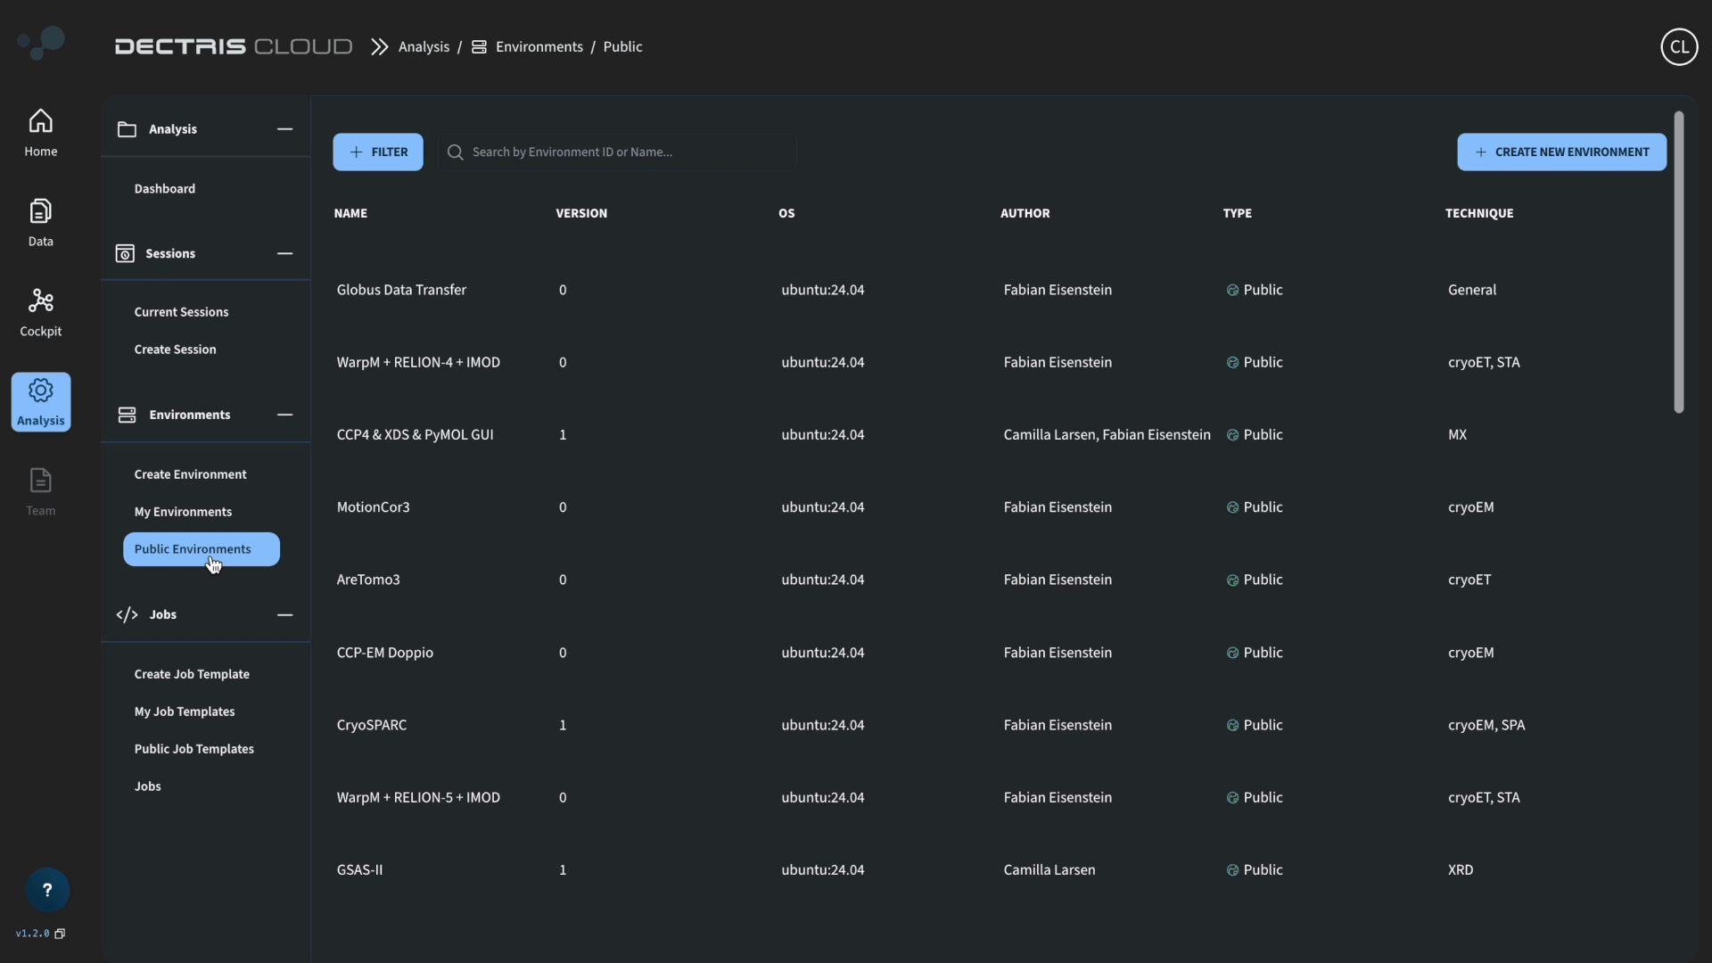Select Public Environments menu item
The image size is (1712, 963).
click(x=202, y=549)
